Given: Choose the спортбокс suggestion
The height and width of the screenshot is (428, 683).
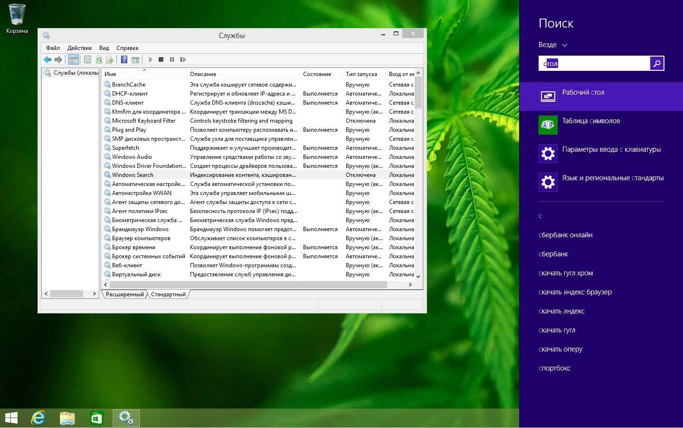Looking at the screenshot, I should tap(555, 368).
